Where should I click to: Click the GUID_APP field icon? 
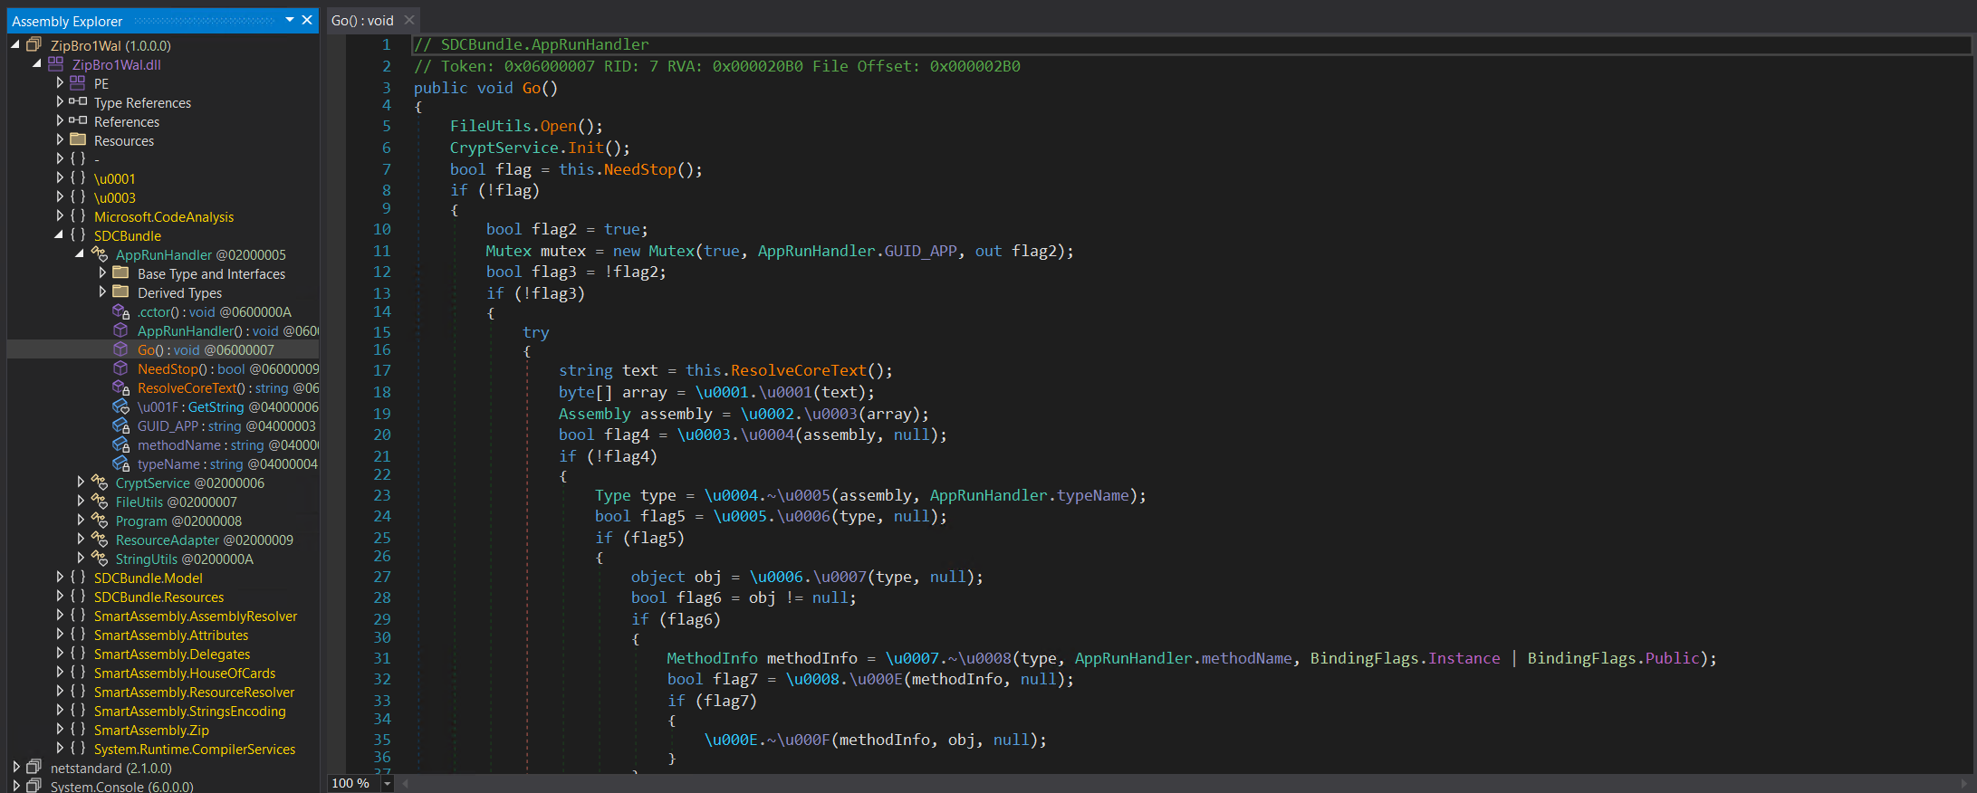pyautogui.click(x=120, y=426)
